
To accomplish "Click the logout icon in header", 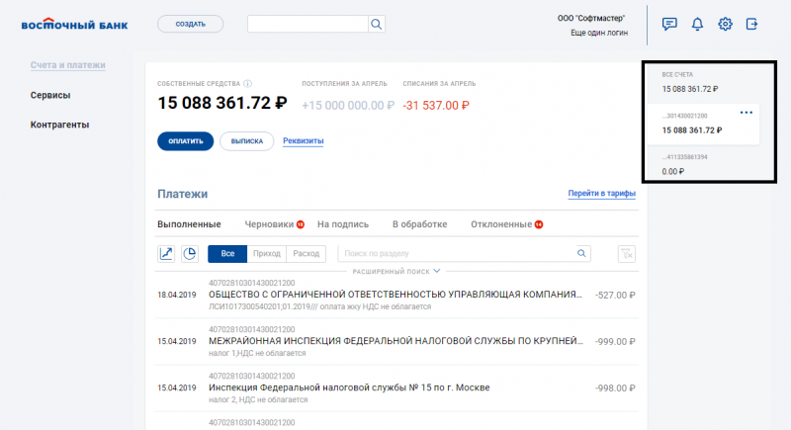I will pos(752,24).
